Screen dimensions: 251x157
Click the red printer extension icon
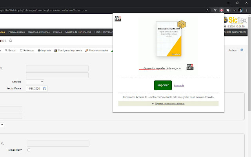point(221,10)
